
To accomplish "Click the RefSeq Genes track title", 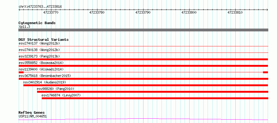I will click(x=31, y=112).
